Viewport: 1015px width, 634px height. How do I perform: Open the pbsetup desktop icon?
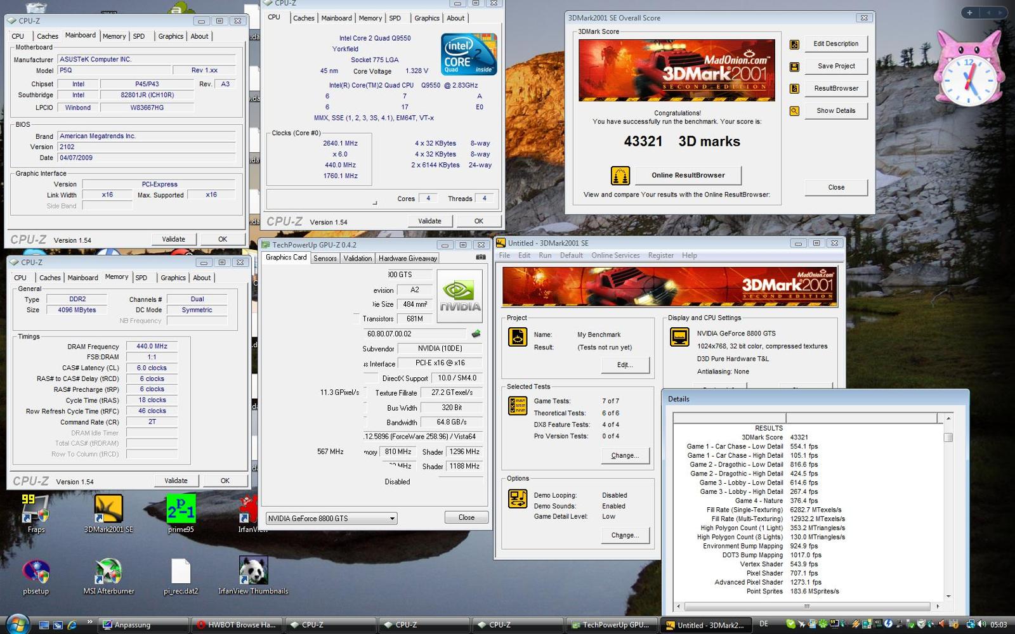click(x=36, y=576)
